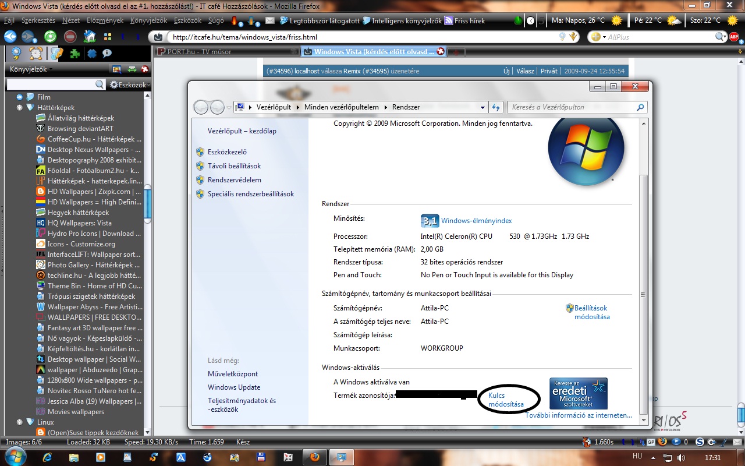
Task: Click the Forward navigation arrow button
Action: (28, 37)
